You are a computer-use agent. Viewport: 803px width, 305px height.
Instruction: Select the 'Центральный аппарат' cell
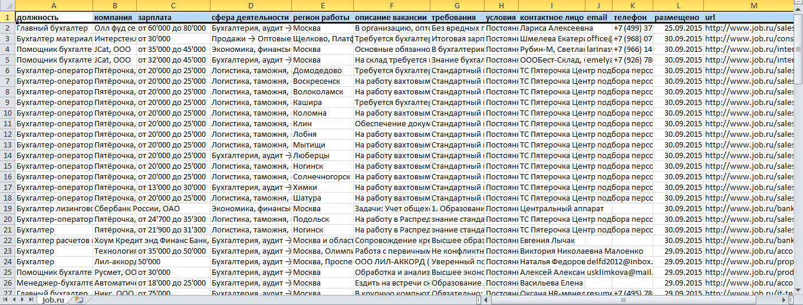click(552, 208)
